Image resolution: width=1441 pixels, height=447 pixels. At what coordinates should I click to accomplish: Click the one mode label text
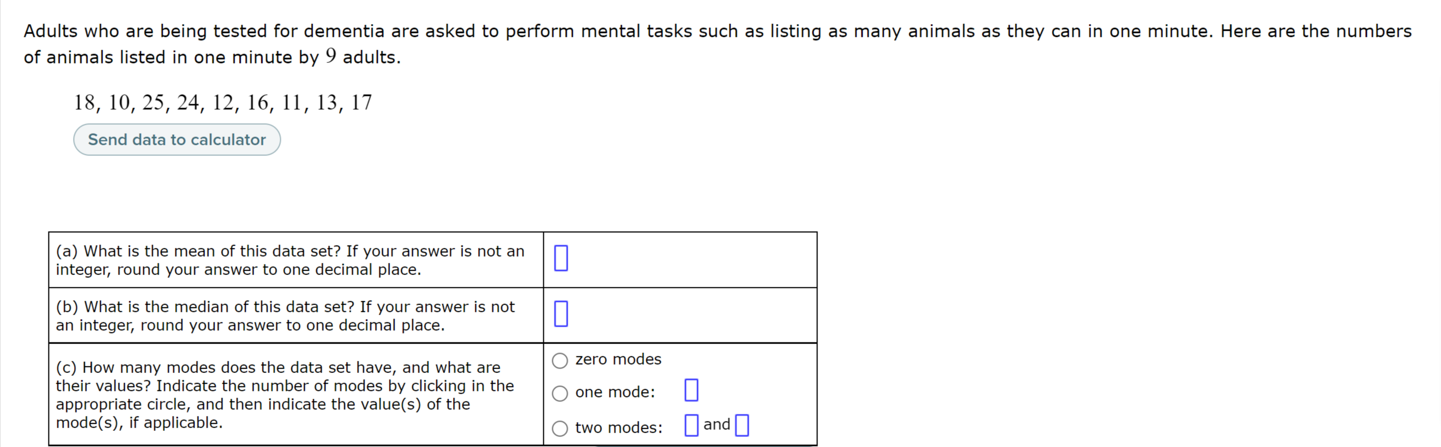point(615,392)
